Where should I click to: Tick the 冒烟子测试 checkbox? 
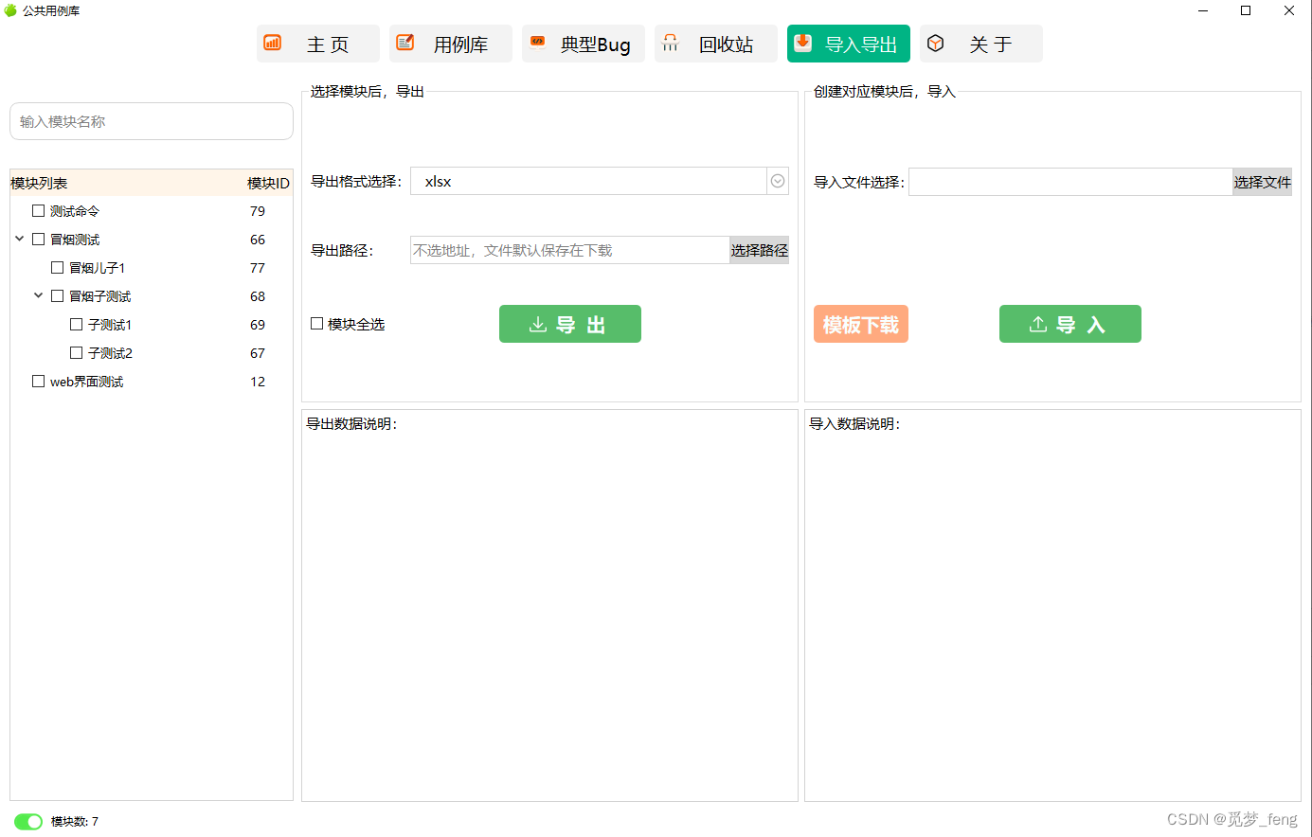coord(58,296)
